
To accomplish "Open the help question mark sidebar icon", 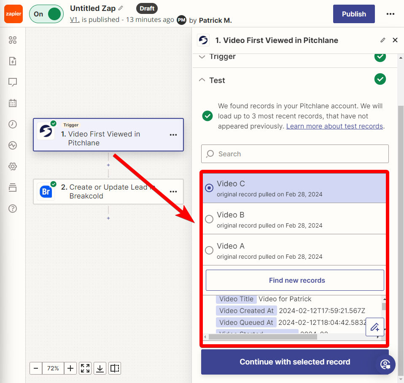I will coord(13,209).
